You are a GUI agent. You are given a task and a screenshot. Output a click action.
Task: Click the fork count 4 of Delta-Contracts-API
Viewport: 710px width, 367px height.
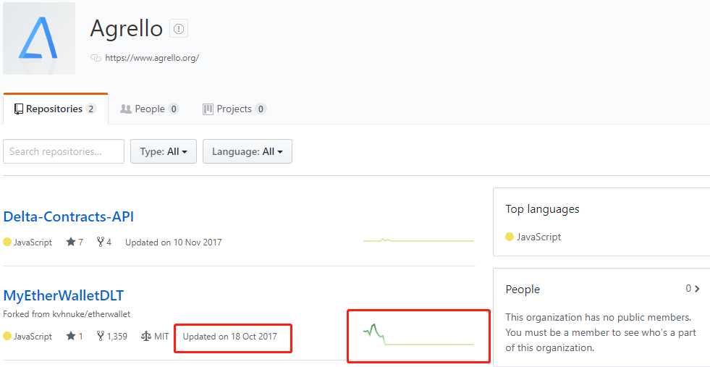(104, 242)
